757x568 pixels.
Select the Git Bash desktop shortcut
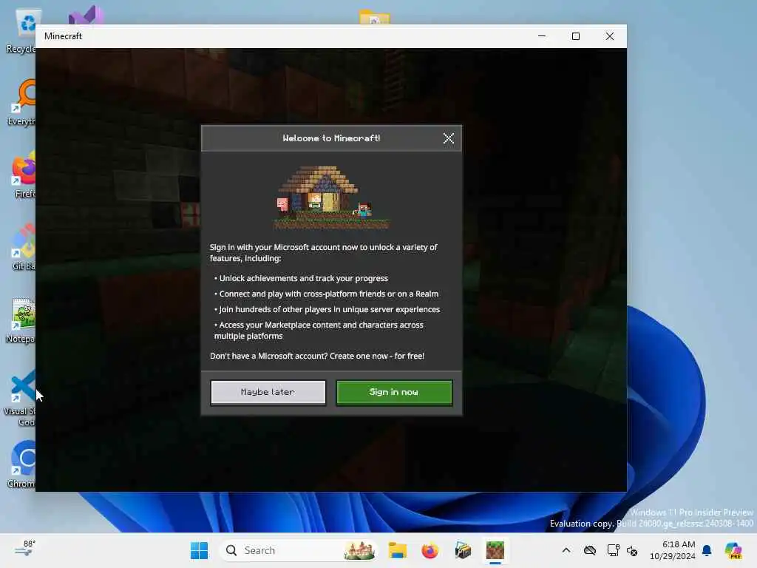click(x=22, y=247)
